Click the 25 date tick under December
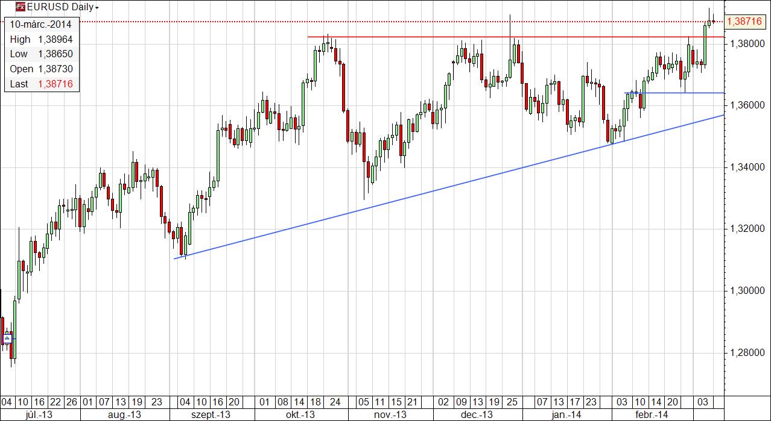The width and height of the screenshot is (771, 421). 512,402
